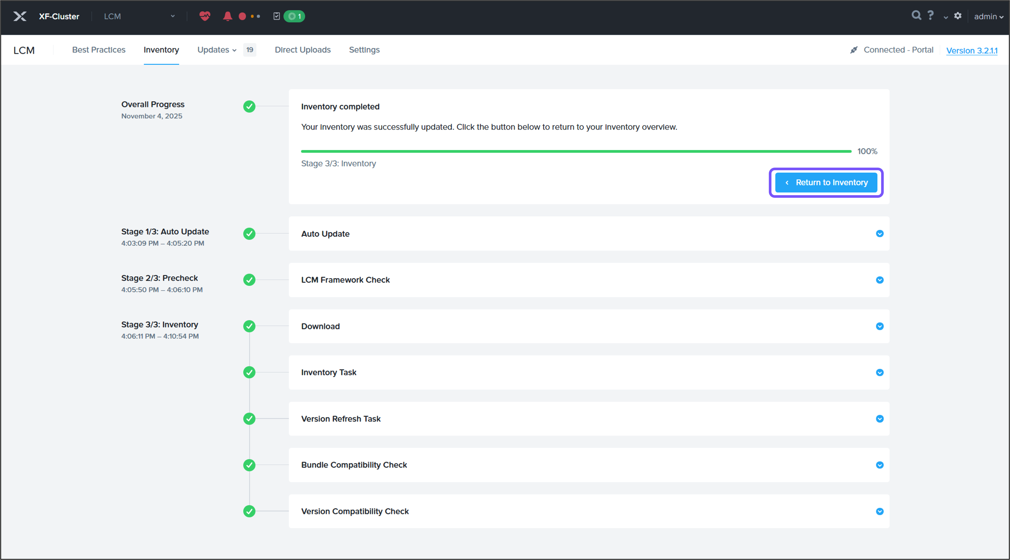Expand the Version Refresh Task section
Viewport: 1010px width, 560px height.
879,418
